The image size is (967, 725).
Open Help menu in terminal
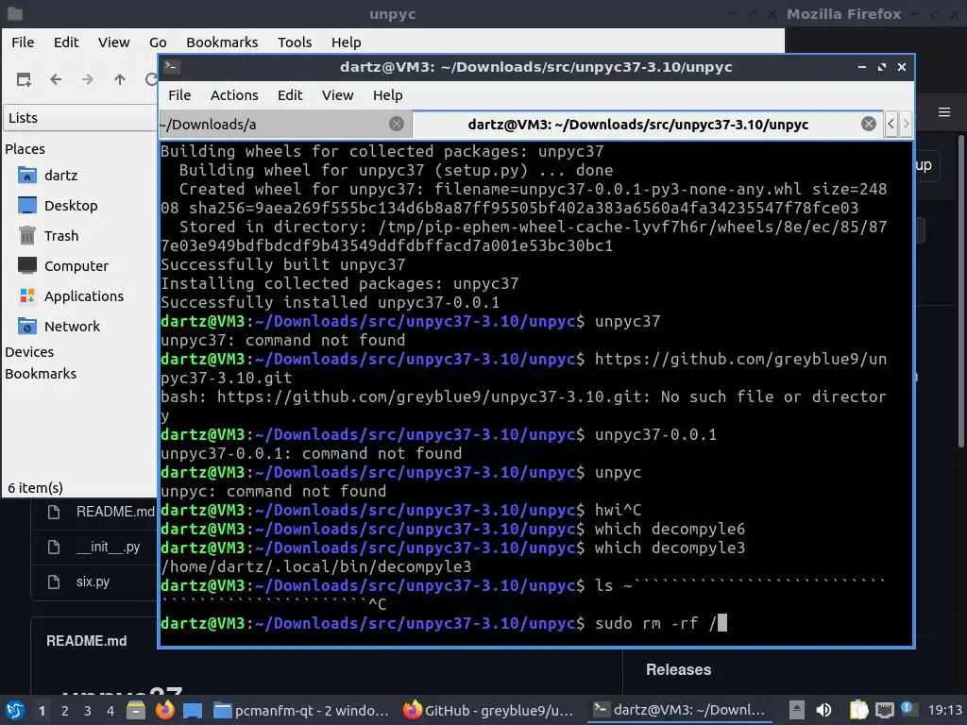[x=387, y=95]
